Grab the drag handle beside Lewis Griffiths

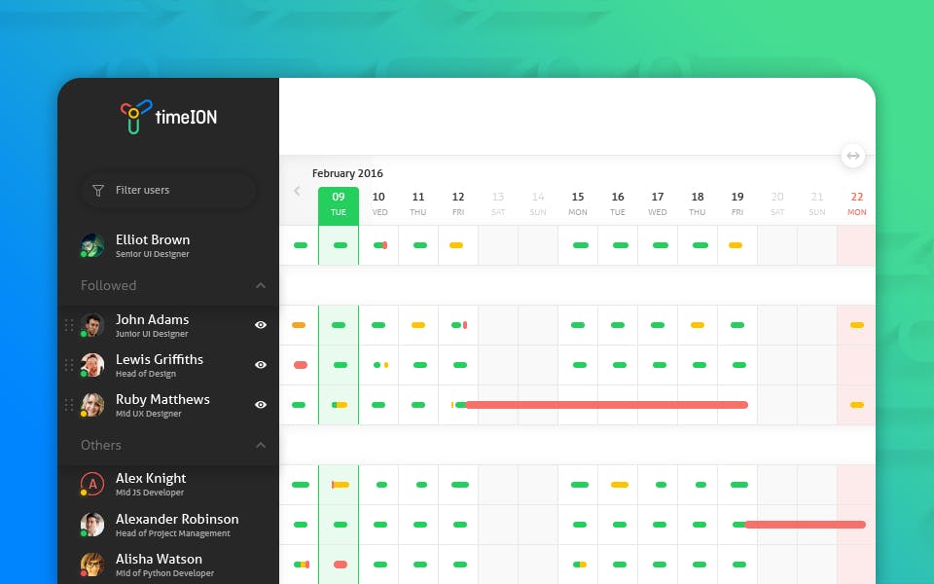[x=69, y=365]
